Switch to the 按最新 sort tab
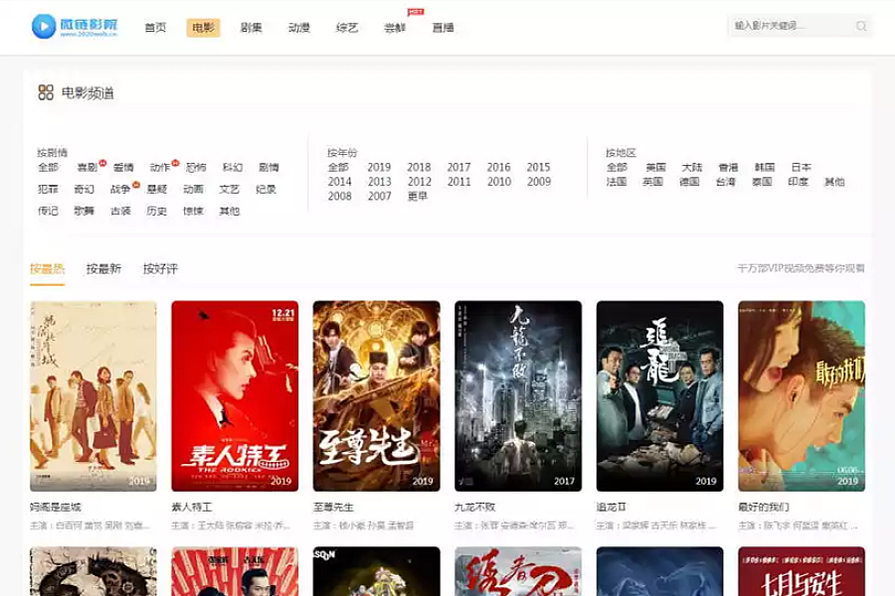895x596 pixels. (103, 268)
